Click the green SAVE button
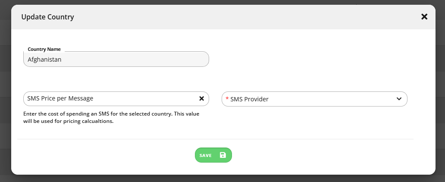Viewport: 445px width, 182px height. [x=213, y=155]
